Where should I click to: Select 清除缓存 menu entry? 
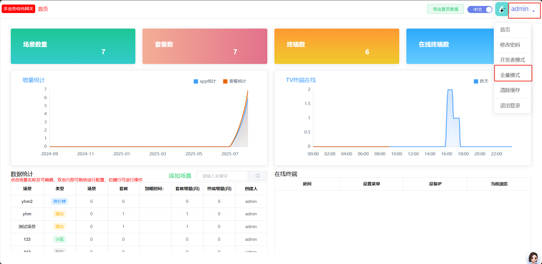[x=510, y=90]
